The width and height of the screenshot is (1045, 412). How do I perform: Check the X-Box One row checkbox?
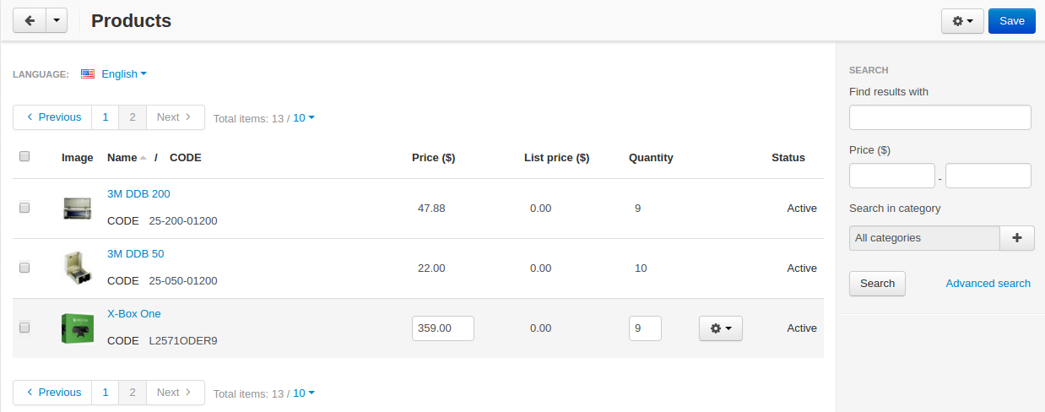pos(24,328)
